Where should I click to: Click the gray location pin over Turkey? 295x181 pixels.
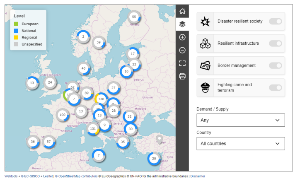(x=159, y=139)
